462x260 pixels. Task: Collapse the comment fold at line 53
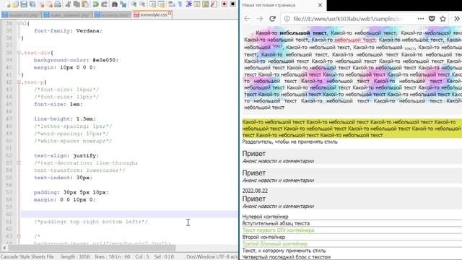coord(19,163)
